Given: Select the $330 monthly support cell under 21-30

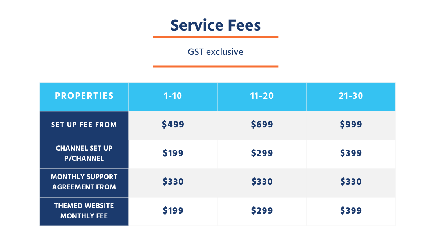Looking at the screenshot, I should point(351,182).
